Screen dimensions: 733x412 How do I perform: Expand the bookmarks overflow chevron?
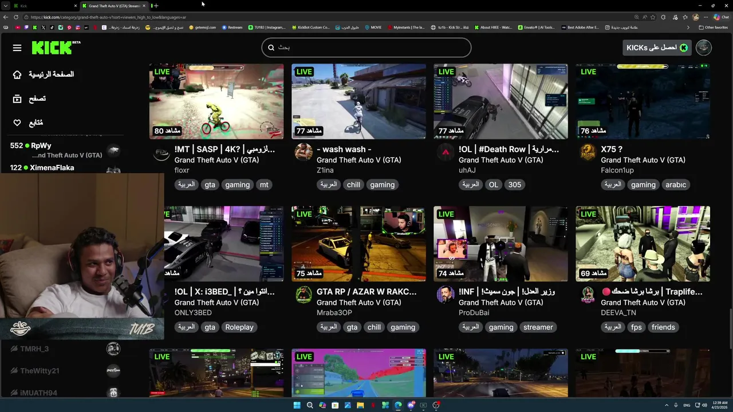688,27
